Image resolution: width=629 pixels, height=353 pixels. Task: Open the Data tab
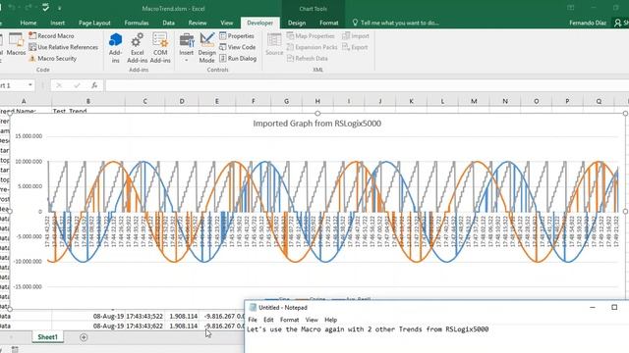168,23
